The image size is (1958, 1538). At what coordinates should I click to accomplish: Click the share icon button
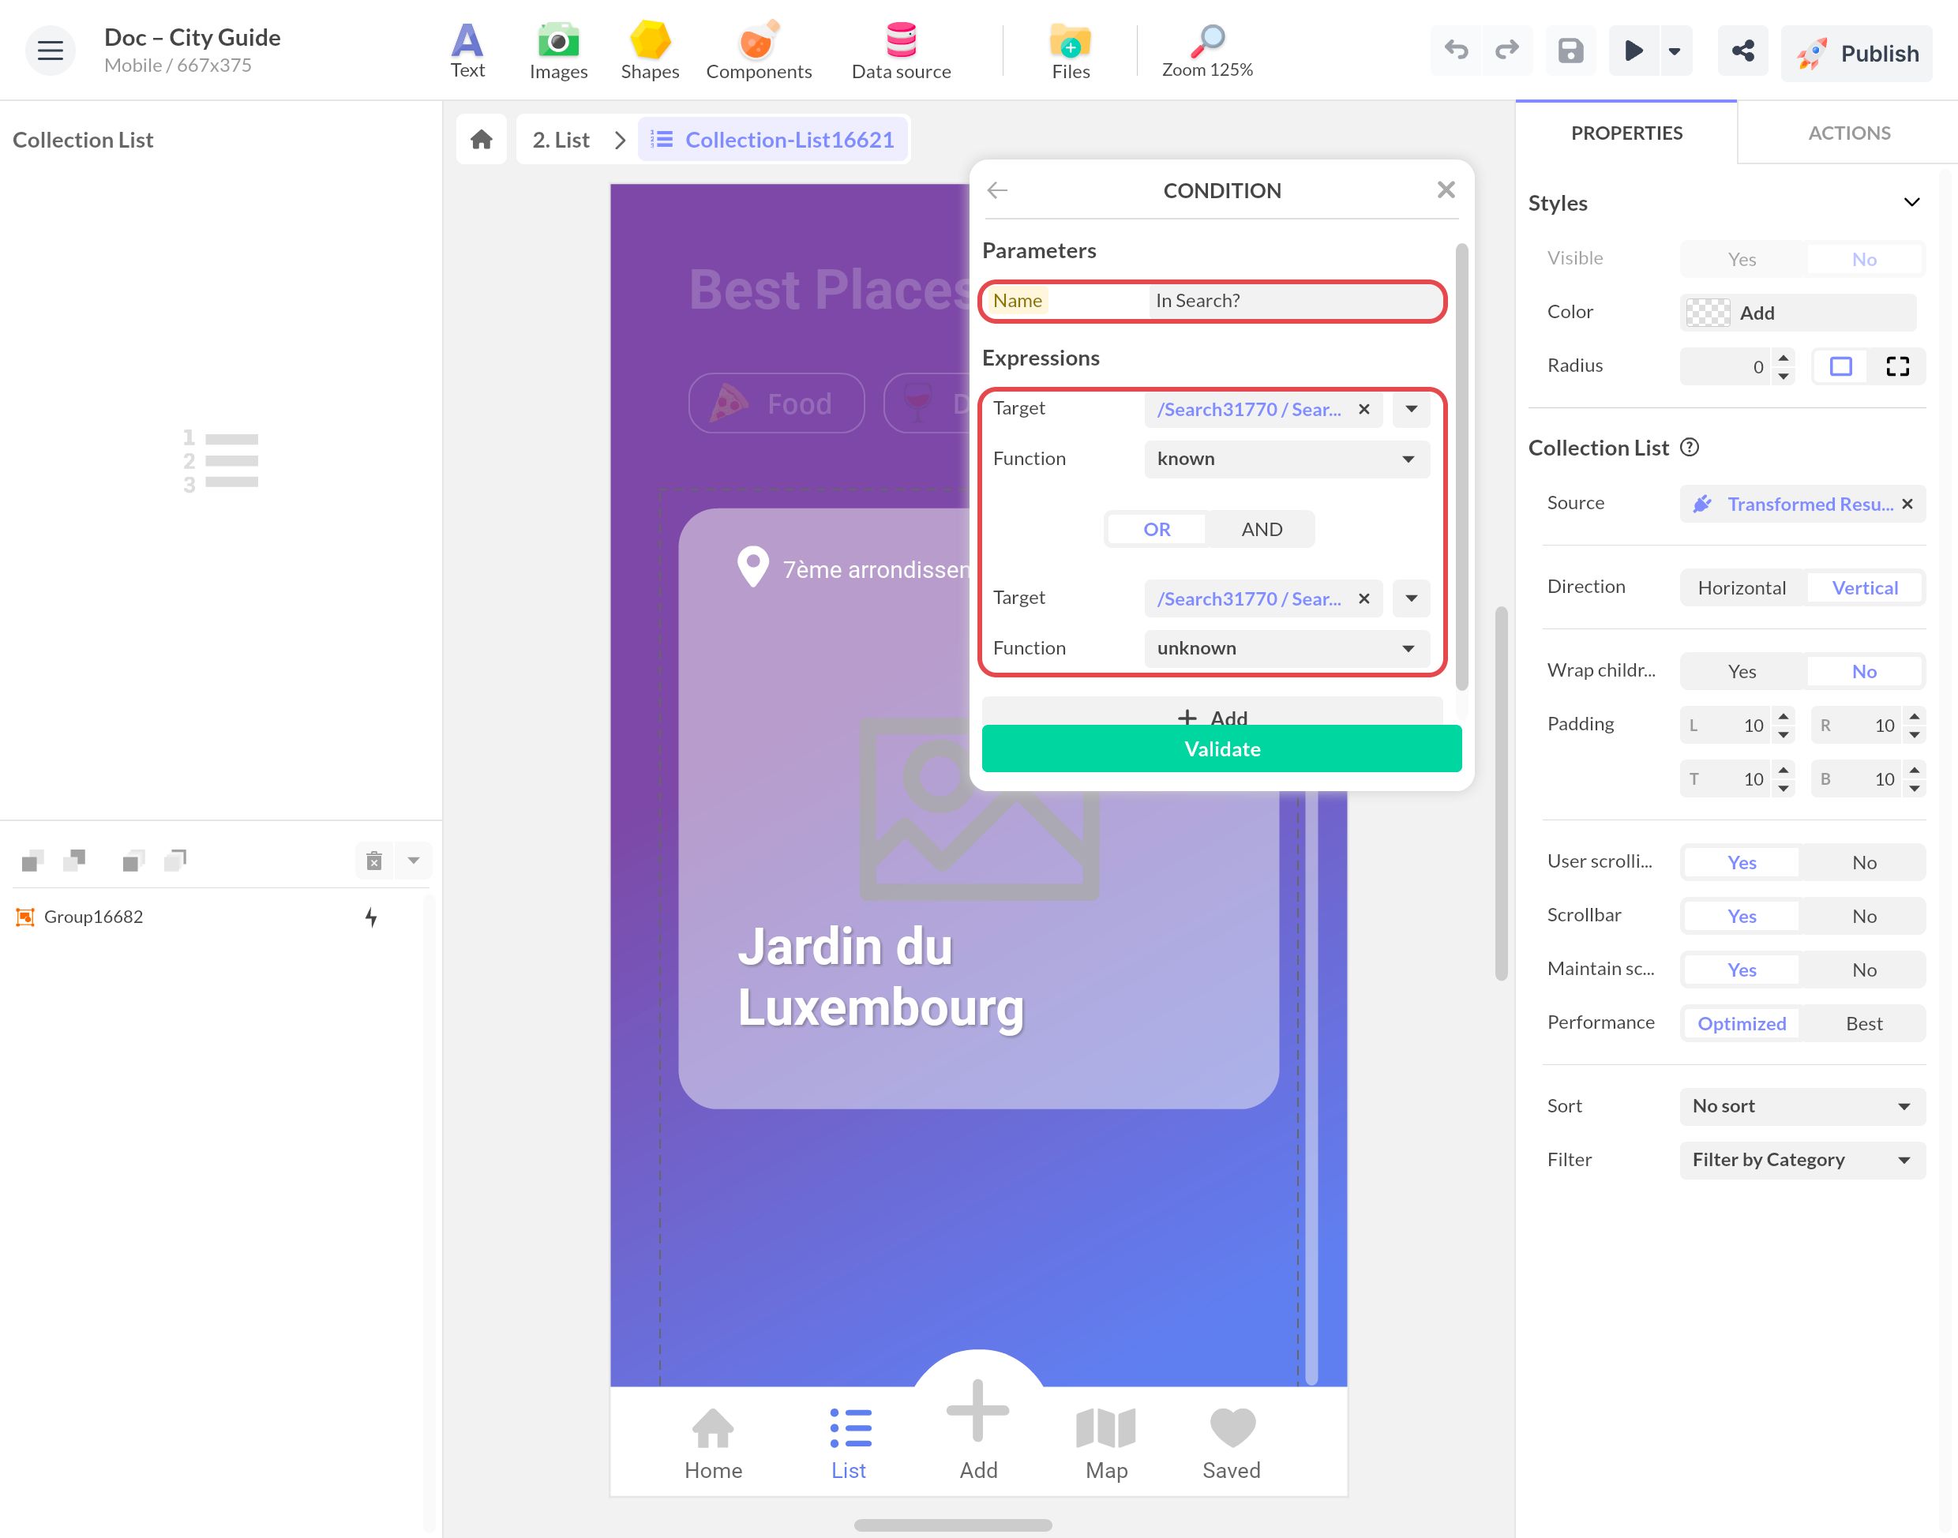click(1742, 51)
